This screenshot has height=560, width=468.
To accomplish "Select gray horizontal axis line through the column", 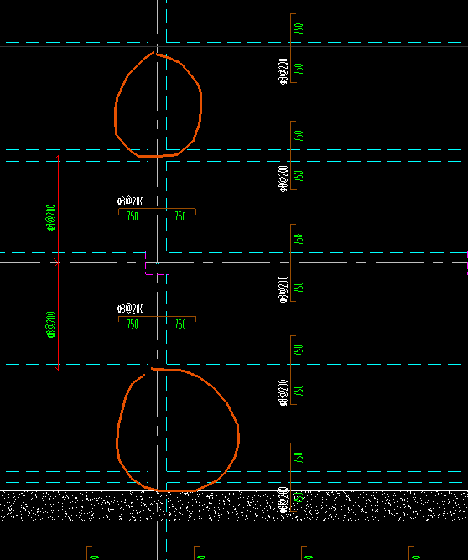I will 234,263.
